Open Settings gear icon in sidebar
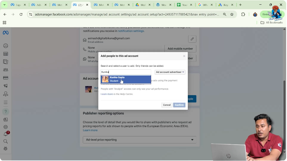 click(x=6, y=127)
